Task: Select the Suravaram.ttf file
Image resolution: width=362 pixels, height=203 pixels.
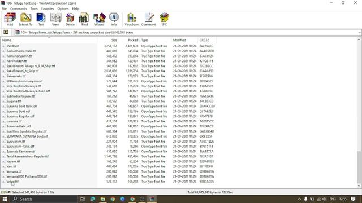Action: [16, 142]
